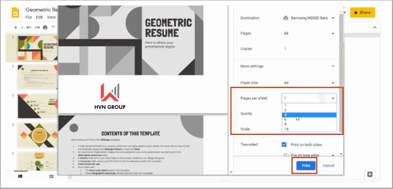The image size is (393, 189).
Task: Collapse the toolbar with up chevron
Action: pos(375,28)
